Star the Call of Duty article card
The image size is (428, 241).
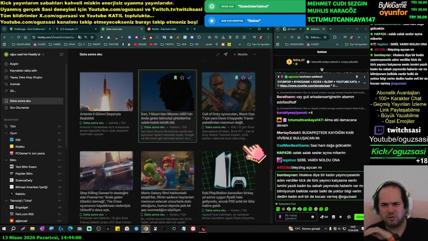click(x=243, y=78)
